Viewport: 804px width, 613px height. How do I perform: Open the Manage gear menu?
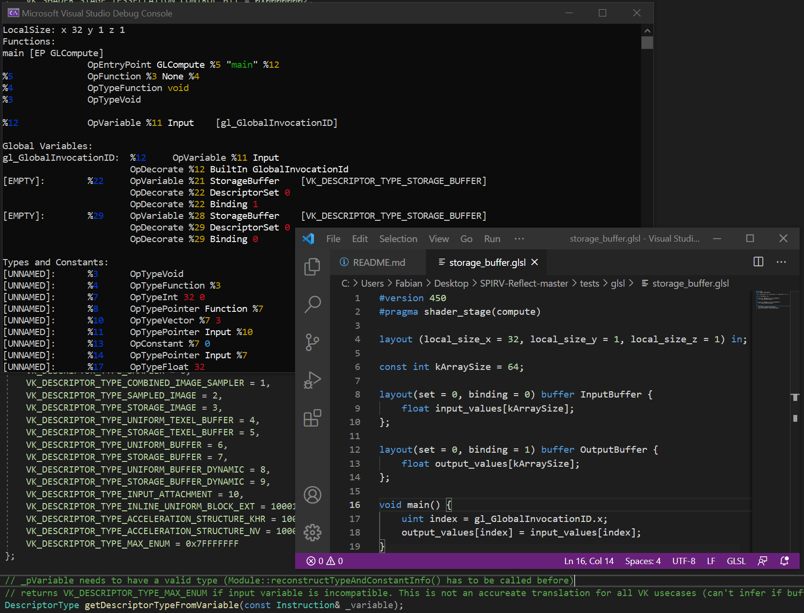[312, 533]
